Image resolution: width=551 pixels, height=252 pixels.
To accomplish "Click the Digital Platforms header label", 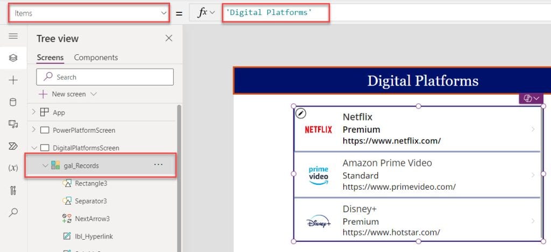I will tap(423, 81).
